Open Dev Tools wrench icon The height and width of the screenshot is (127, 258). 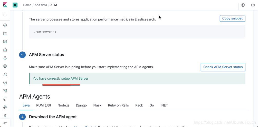click(5, 115)
